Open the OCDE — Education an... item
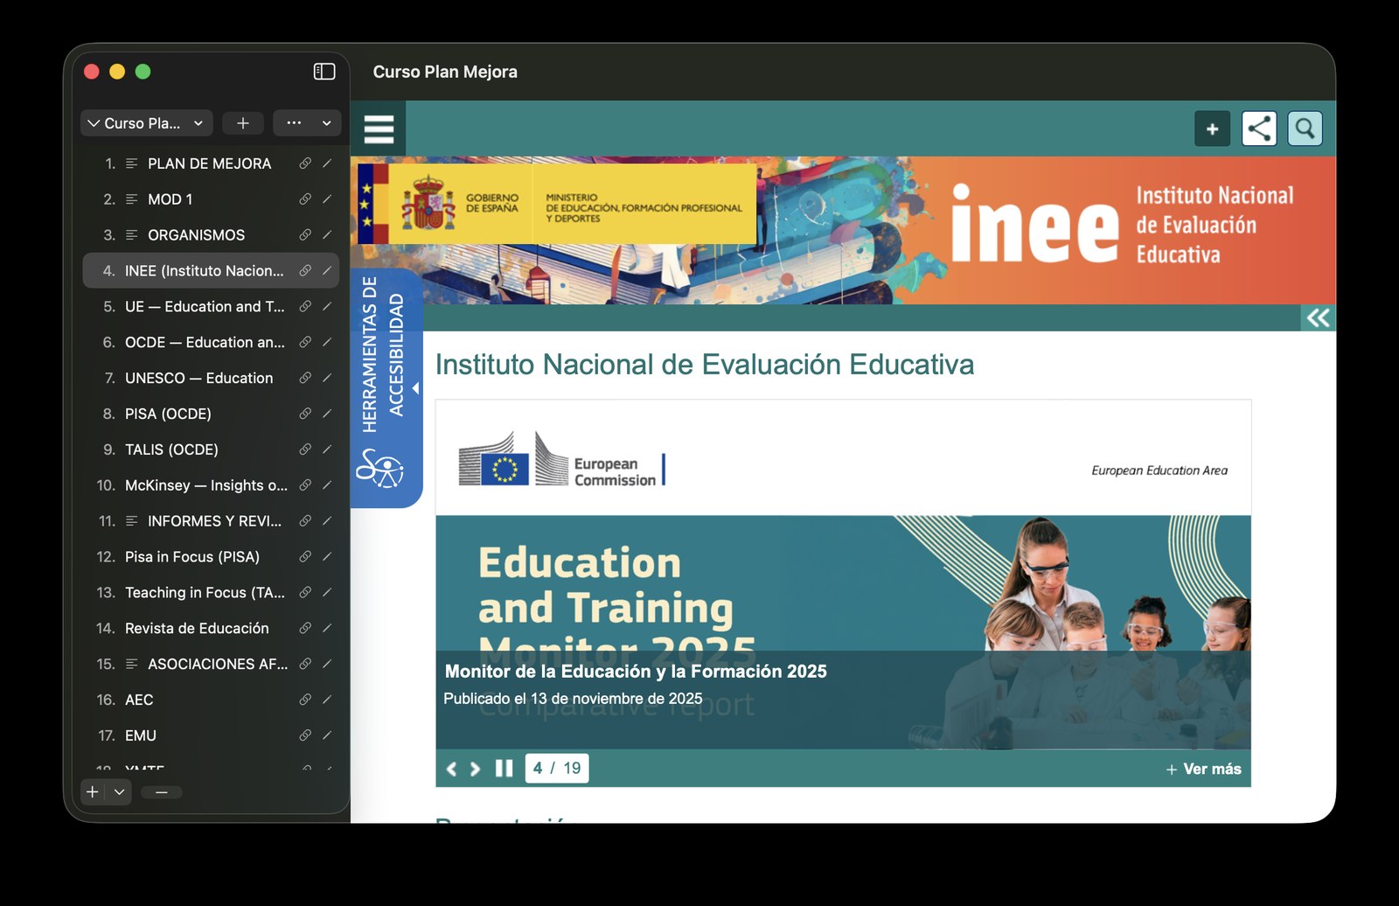 210,343
